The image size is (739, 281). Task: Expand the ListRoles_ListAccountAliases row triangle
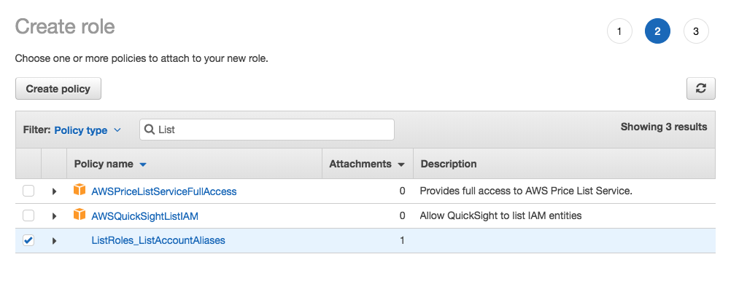point(54,240)
